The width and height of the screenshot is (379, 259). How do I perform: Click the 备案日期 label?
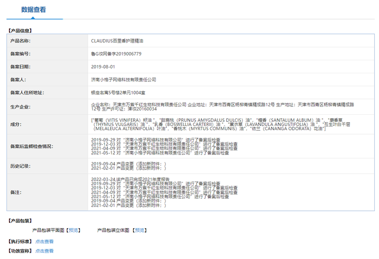click(20, 67)
